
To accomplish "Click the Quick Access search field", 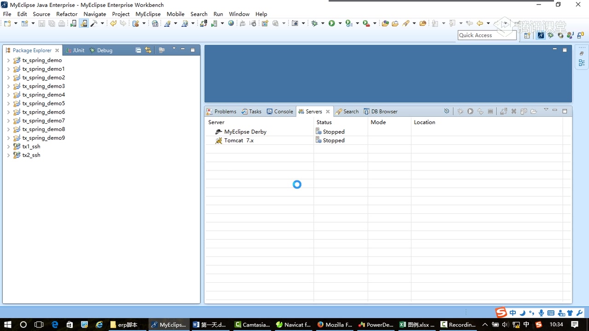I will coord(487,35).
